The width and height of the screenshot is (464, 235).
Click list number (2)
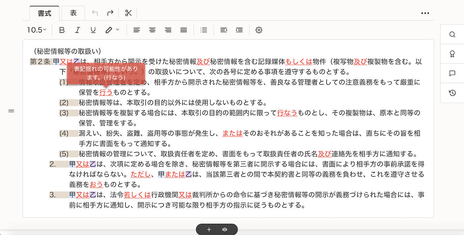[x=64, y=103]
